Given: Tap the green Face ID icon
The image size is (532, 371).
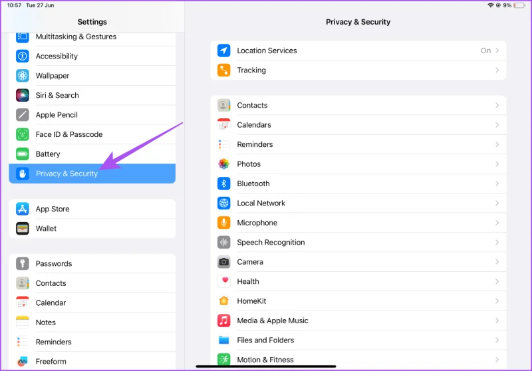Looking at the screenshot, I should pyautogui.click(x=23, y=134).
